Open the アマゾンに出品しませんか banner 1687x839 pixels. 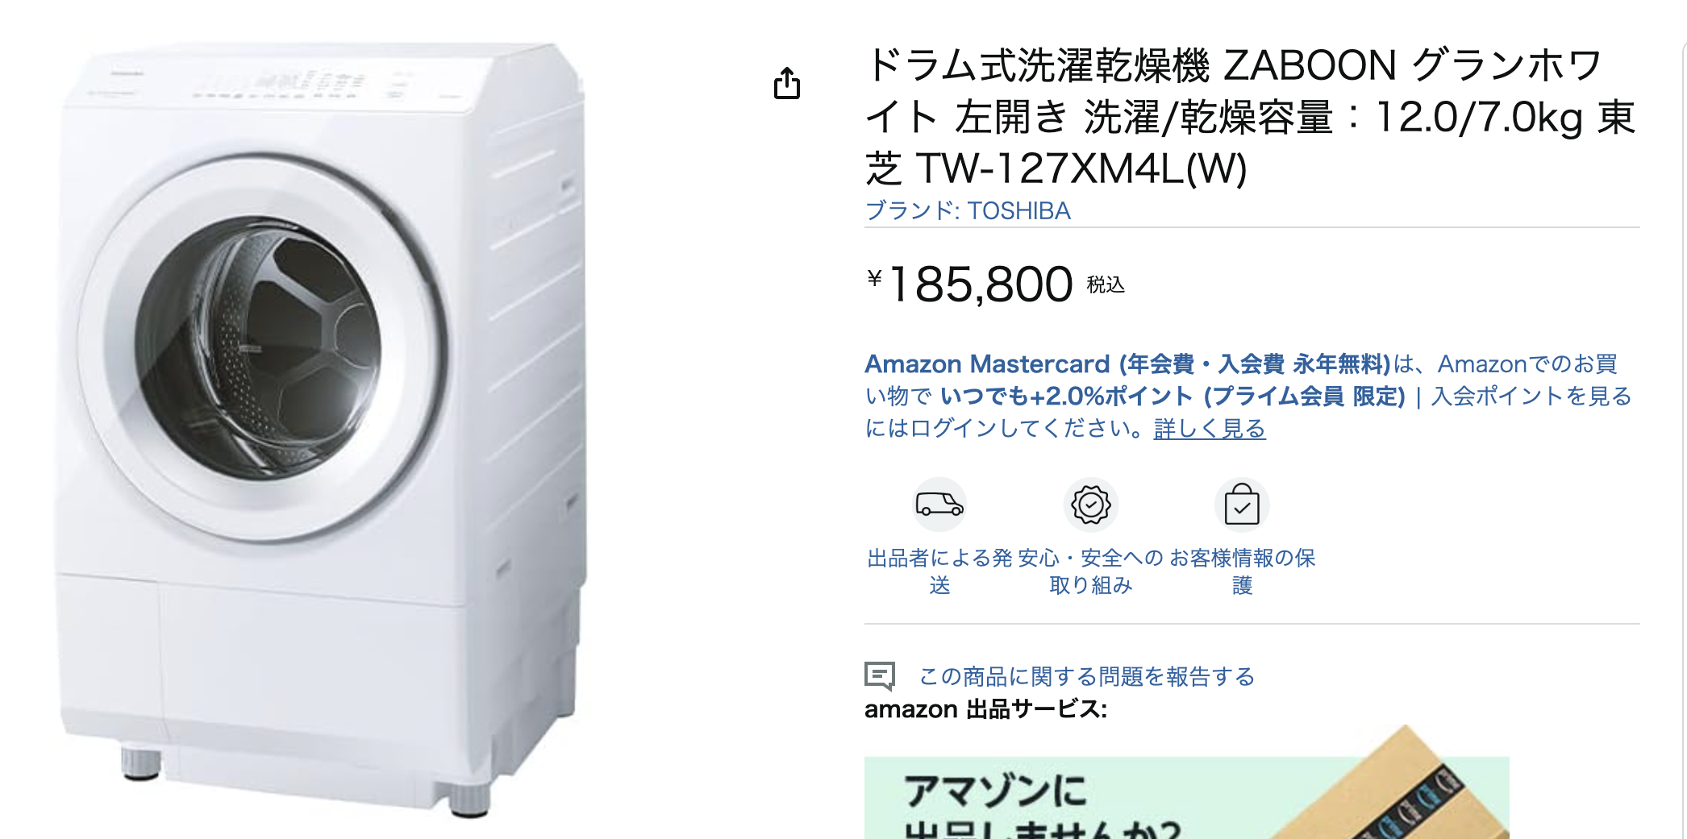point(1186,798)
